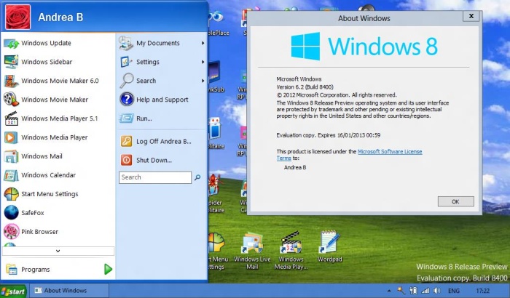Click the magnifier icon beside search box
Viewport: 510px width, 298px height.
(x=197, y=177)
